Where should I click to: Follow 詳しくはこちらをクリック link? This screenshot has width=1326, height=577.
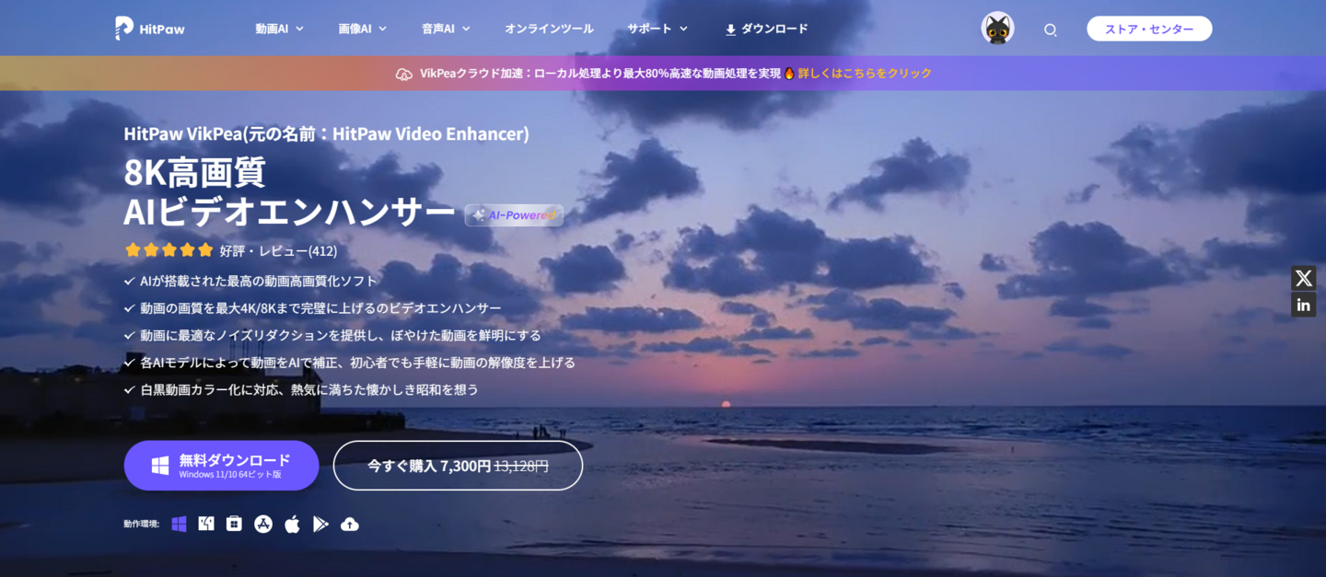point(865,74)
